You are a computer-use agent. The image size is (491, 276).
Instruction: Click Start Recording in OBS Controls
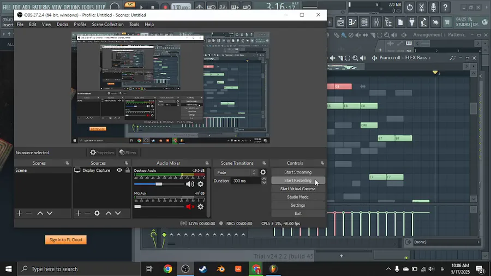tap(298, 181)
